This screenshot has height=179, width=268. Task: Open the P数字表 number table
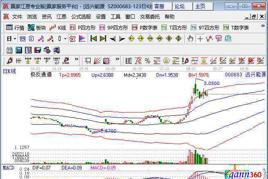point(145,28)
